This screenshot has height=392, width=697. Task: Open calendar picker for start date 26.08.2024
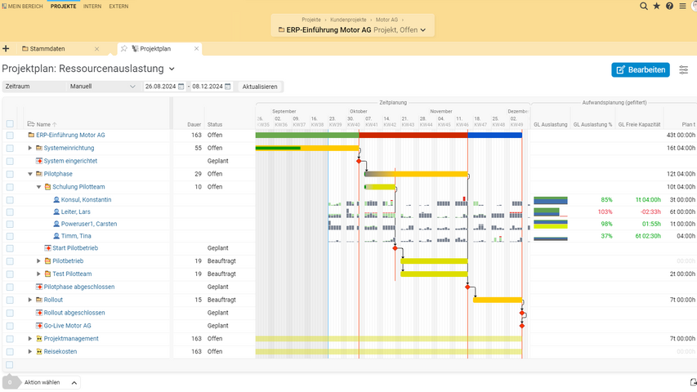pyautogui.click(x=181, y=87)
